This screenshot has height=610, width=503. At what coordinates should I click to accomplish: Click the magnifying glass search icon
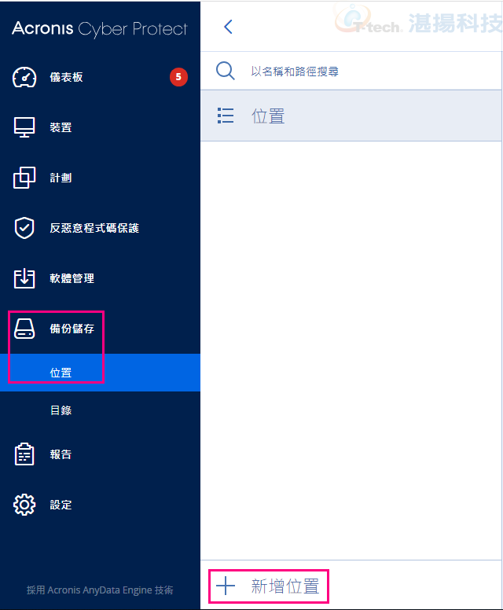[226, 71]
